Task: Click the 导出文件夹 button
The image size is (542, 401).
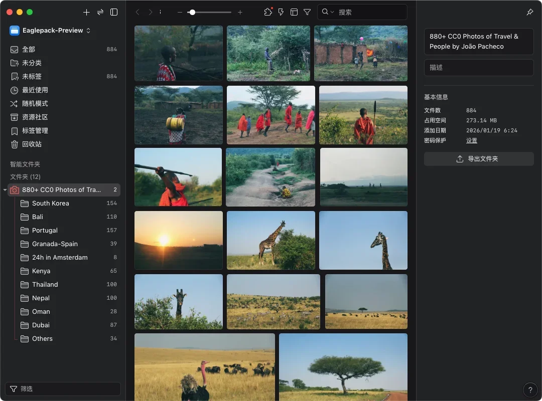Action: click(479, 159)
